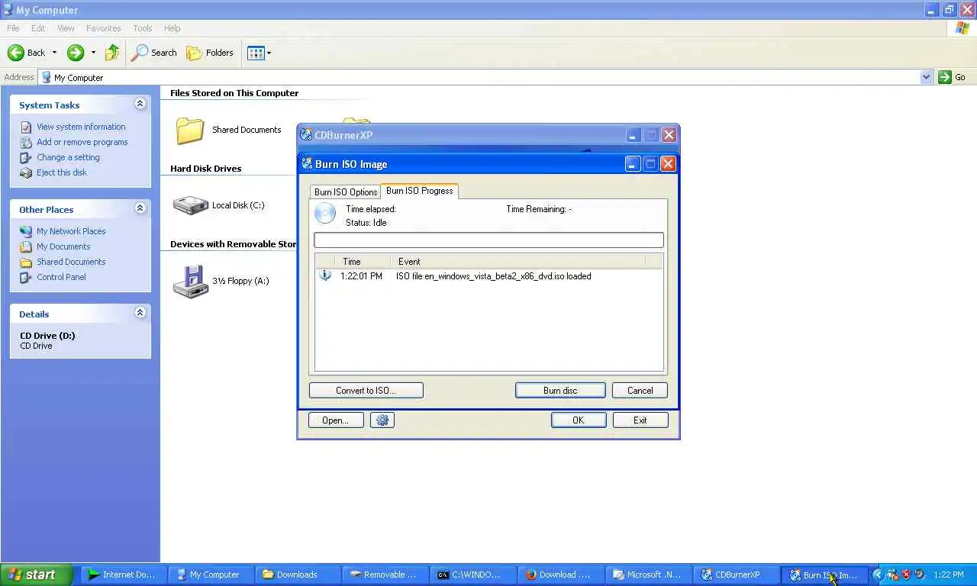The width and height of the screenshot is (977, 586).
Task: Switch to Downloads taskbar window
Action: tap(296, 575)
